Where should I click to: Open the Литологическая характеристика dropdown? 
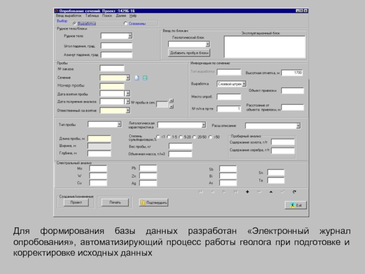point(203,125)
